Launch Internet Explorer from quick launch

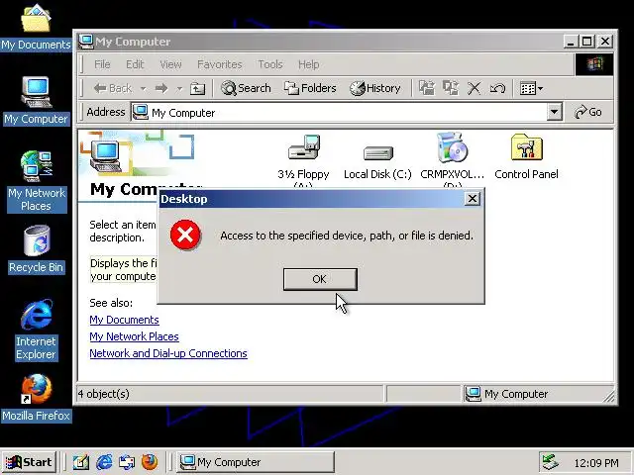pos(104,462)
